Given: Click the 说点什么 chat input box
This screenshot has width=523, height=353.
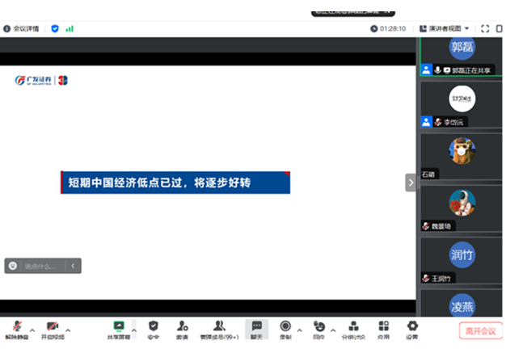Looking at the screenshot, I should [x=40, y=266].
